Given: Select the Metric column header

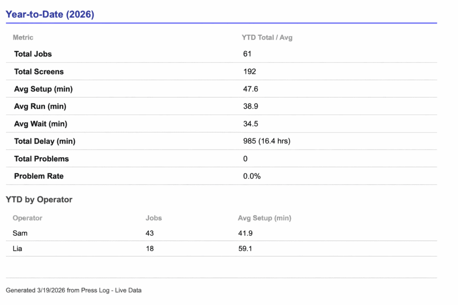Looking at the screenshot, I should coord(23,38).
